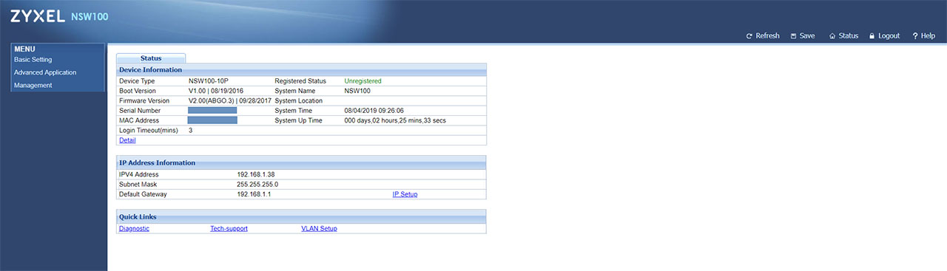Click the Status home icon
This screenshot has width=947, height=271.
[832, 35]
